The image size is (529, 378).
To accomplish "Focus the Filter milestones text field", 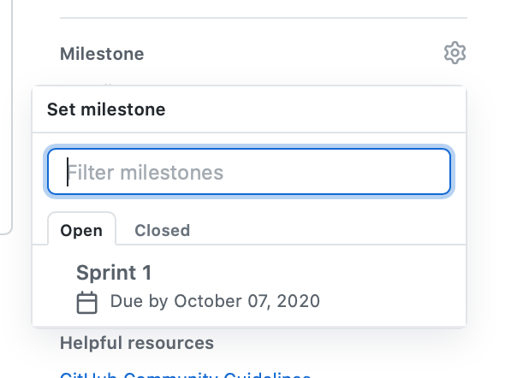I will pos(249,172).
